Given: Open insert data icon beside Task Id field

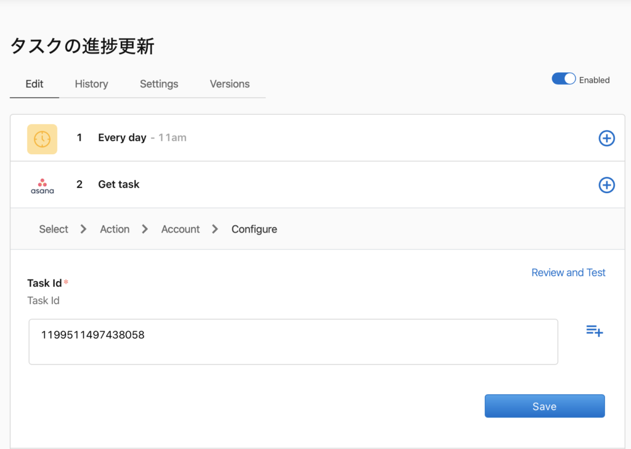Looking at the screenshot, I should 594,331.
